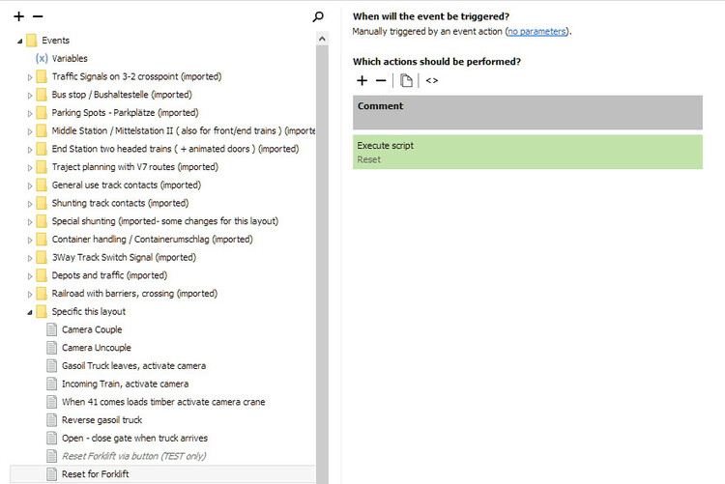The height and width of the screenshot is (484, 725).
Task: Select Reverse gasoil truck event
Action: [x=101, y=420]
